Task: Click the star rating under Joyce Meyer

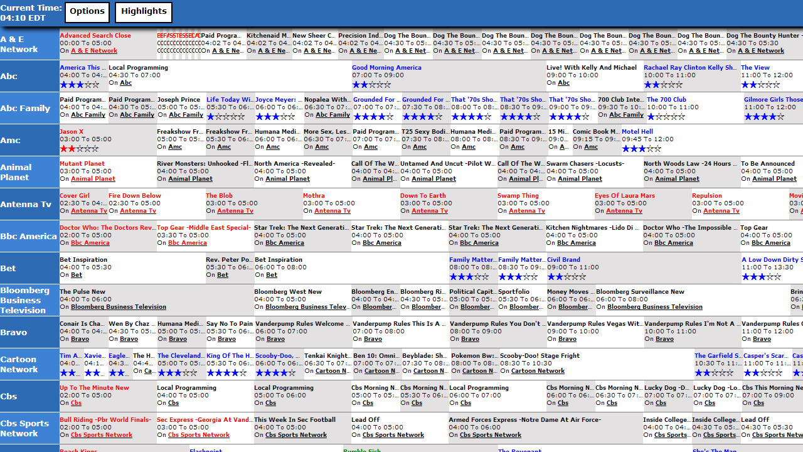Action: click(275, 117)
